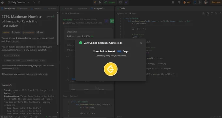222x118 pixels.
Task: Click the bookmark icon in code editor
Action: point(208,13)
